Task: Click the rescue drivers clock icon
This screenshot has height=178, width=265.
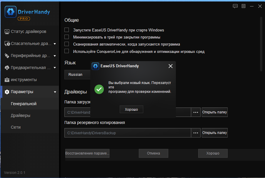Action: click(x=7, y=44)
